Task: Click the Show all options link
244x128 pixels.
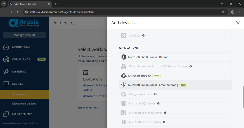Action: 88,108
